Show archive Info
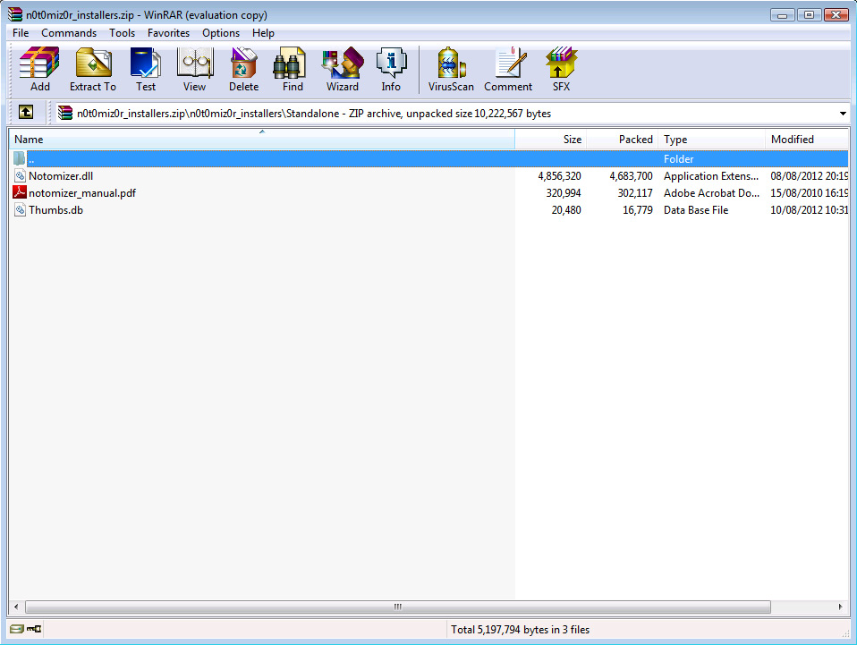The width and height of the screenshot is (857, 645). tap(391, 70)
